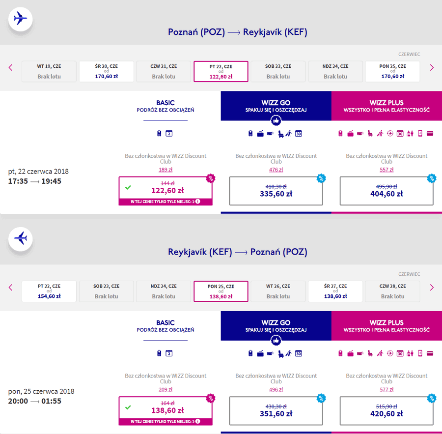Click outbound WIZZ PLUS credit card refund icon
The height and width of the screenshot is (434, 442).
[x=430, y=134]
